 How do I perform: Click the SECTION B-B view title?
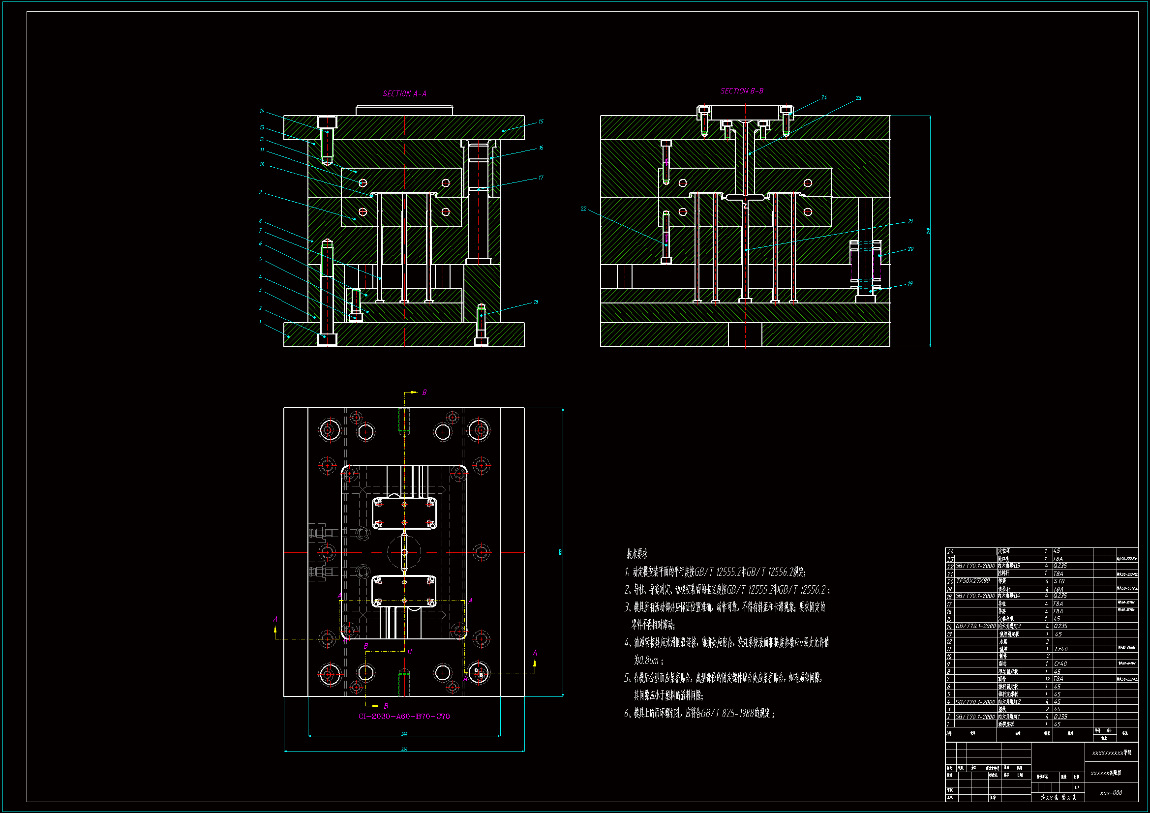pyautogui.click(x=742, y=91)
